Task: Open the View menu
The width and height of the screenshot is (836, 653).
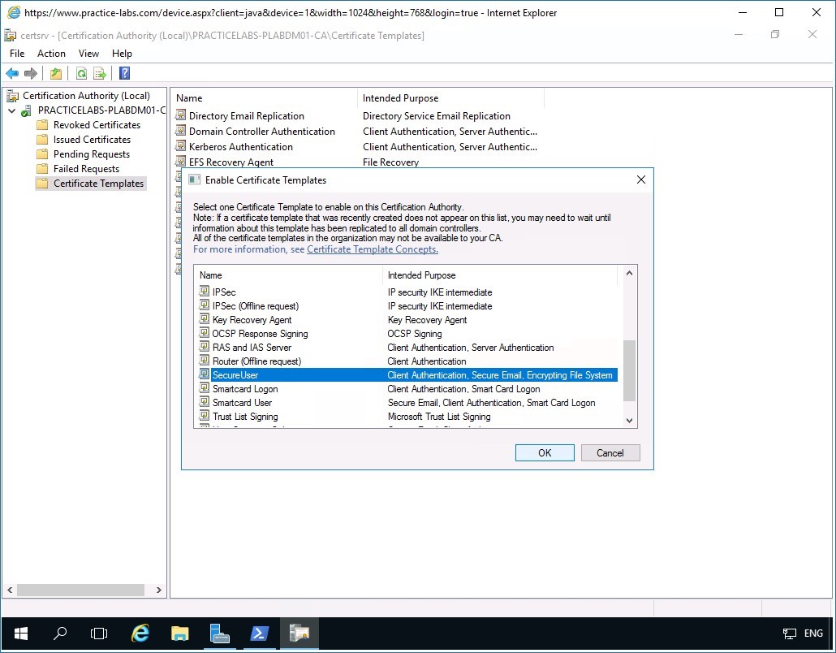Action: [88, 54]
